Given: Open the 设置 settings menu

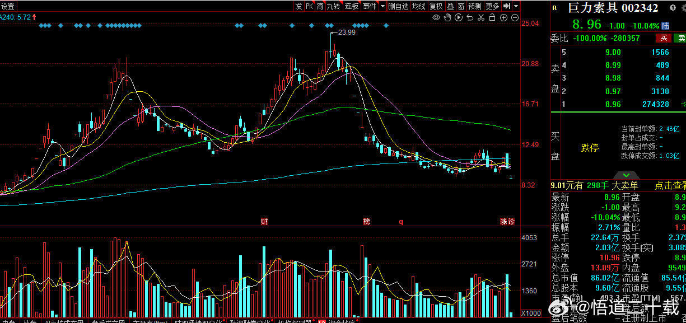Looking at the screenshot, I should click(x=8, y=6).
